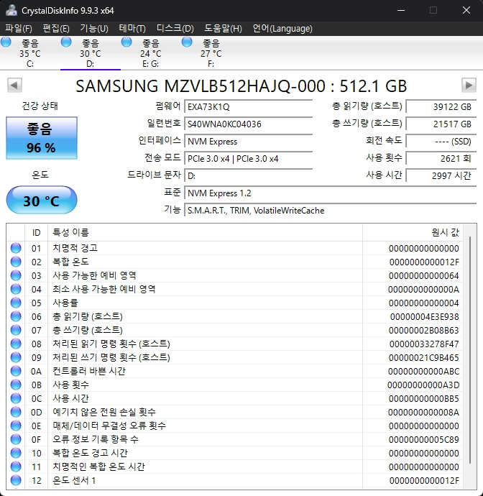Image resolution: width=483 pixels, height=496 pixels.
Task: Open the 도움말(H) menu
Action: (223, 29)
